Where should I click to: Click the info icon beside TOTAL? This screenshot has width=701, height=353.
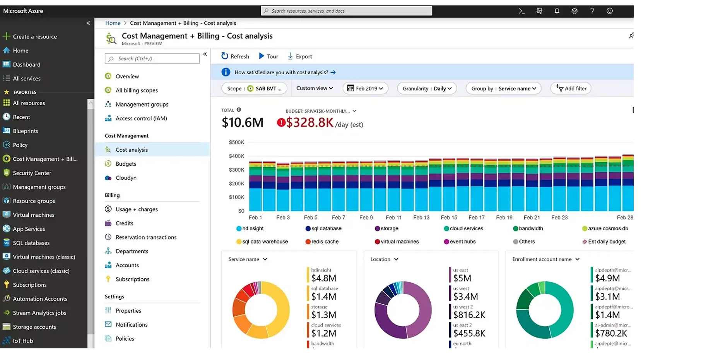(x=239, y=110)
